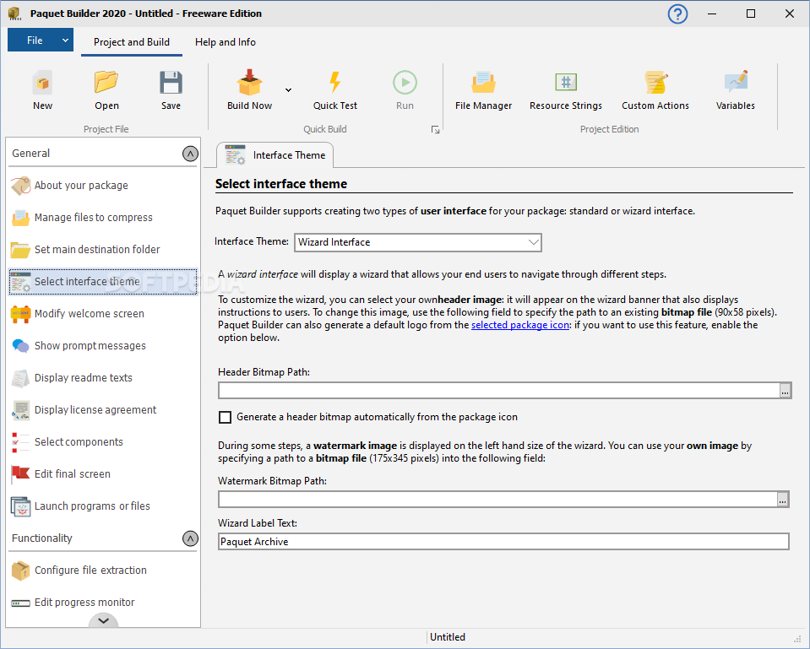Open Display license agreement page
810x649 pixels.
(103, 409)
